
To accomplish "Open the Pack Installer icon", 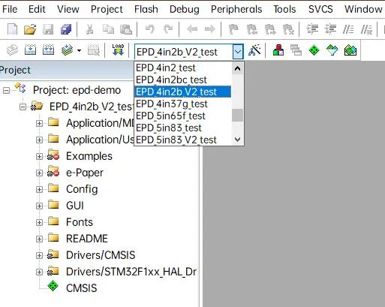I will pyautogui.click(x=350, y=50).
